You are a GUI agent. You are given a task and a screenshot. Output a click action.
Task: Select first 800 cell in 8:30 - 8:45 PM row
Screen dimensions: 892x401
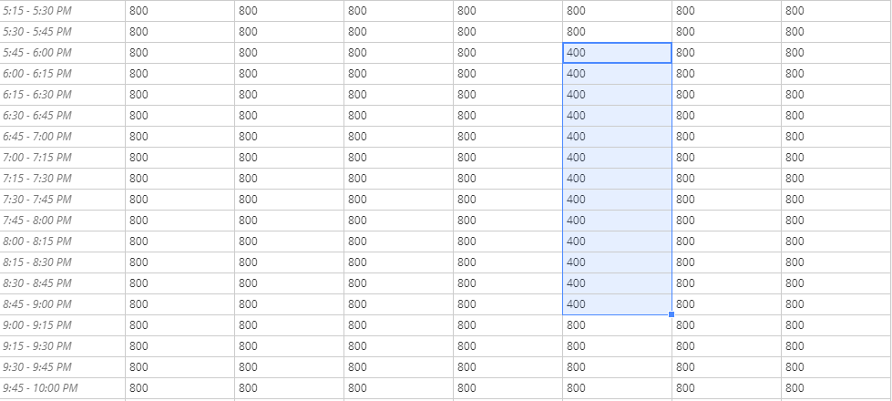click(x=179, y=283)
